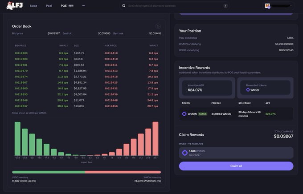Click mid price value $0.019397
The image size is (303, 194).
click(x=53, y=33)
